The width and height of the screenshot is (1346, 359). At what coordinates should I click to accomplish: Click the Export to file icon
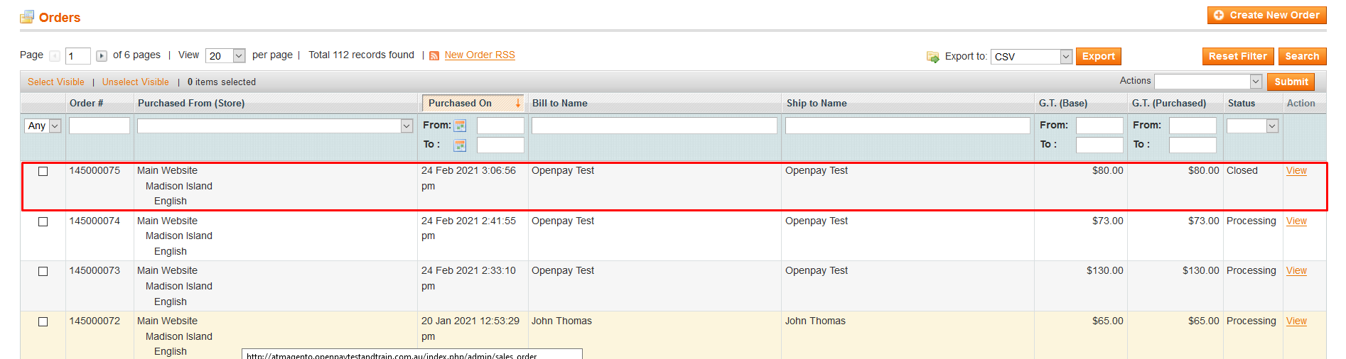932,57
